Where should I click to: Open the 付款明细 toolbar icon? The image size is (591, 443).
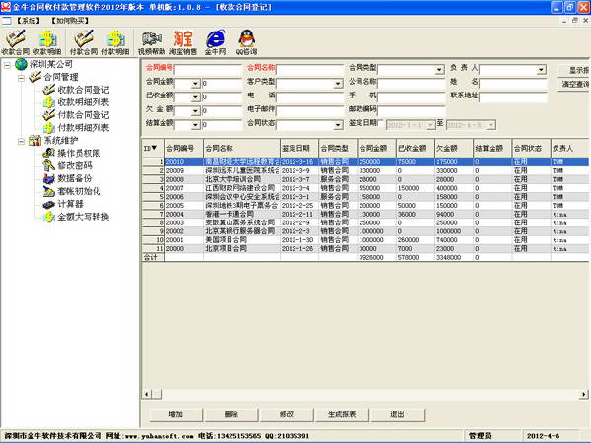click(115, 42)
